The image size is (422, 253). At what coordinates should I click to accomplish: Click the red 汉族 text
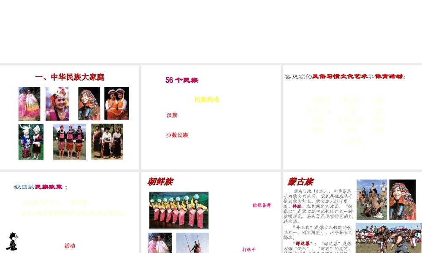(x=172, y=116)
